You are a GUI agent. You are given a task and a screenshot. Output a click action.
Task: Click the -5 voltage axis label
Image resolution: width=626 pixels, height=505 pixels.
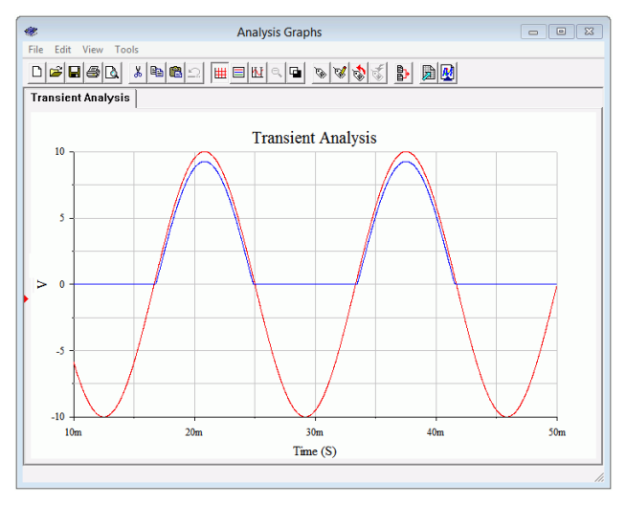tap(60, 351)
